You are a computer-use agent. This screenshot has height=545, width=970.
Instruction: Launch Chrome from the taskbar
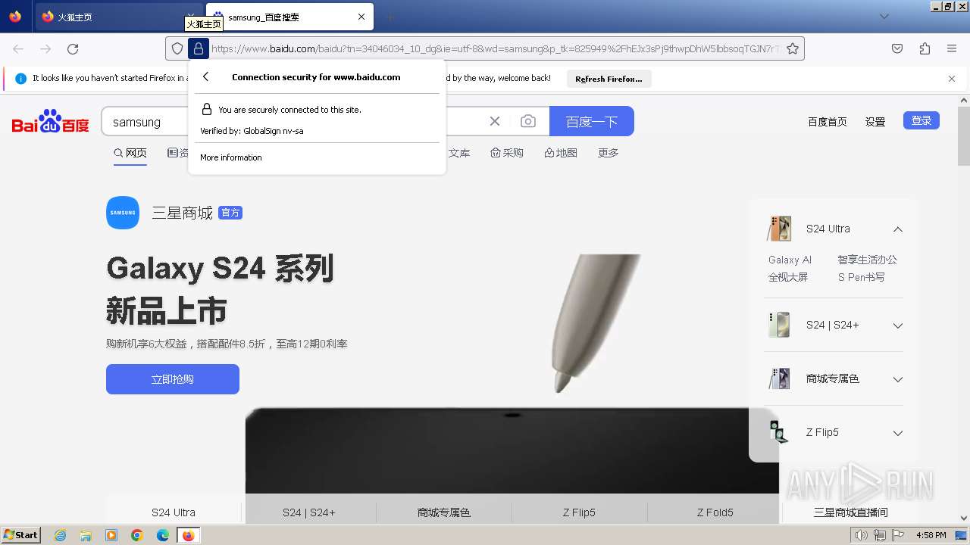(137, 535)
